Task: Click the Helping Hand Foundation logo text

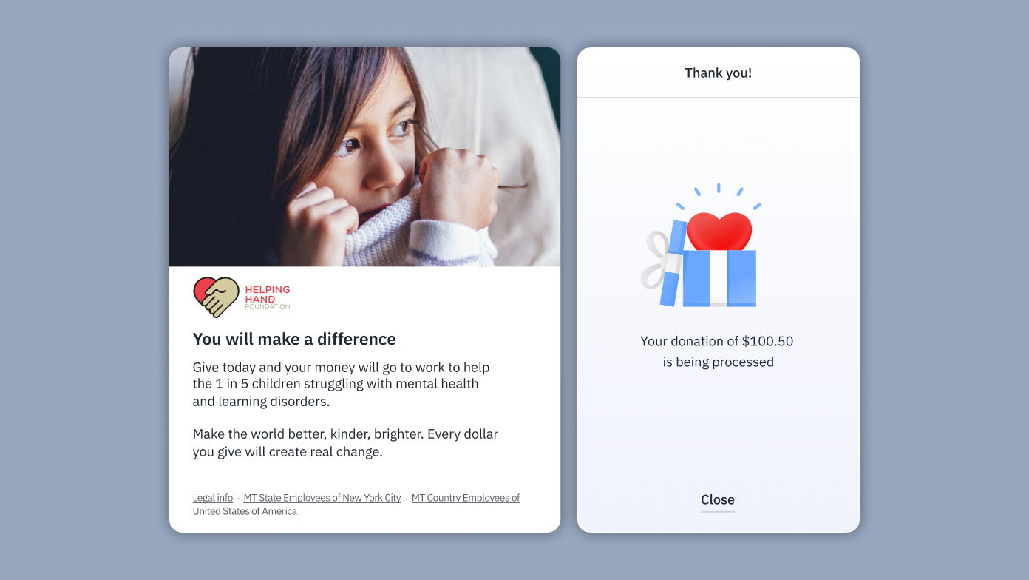Action: (x=267, y=297)
